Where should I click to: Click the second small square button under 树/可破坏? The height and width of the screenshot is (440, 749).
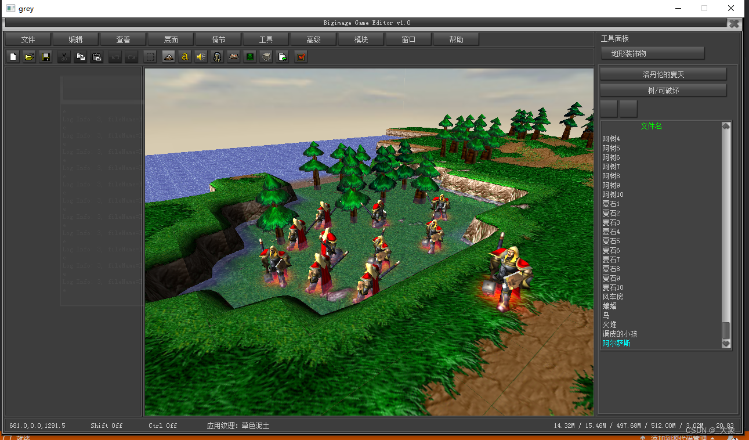pos(628,109)
